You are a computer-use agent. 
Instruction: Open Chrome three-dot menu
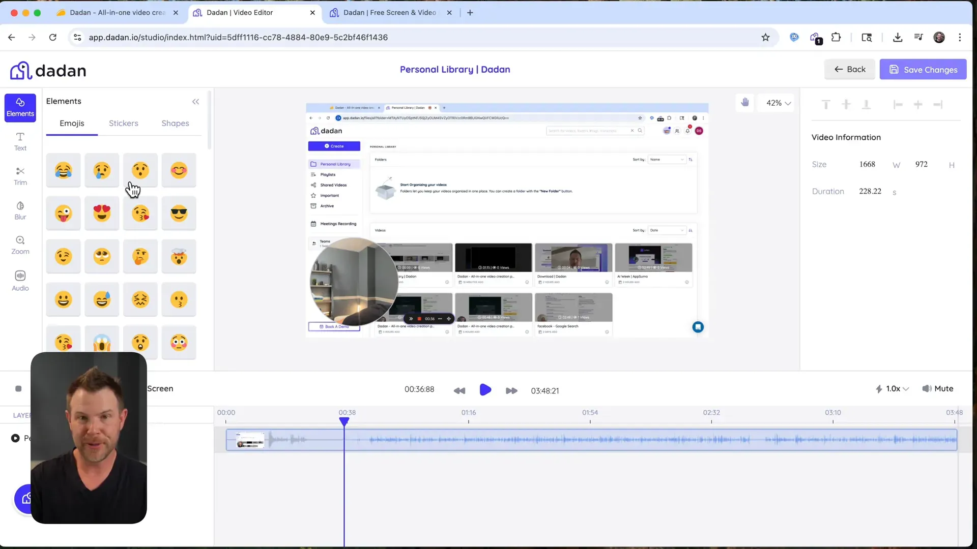point(960,37)
